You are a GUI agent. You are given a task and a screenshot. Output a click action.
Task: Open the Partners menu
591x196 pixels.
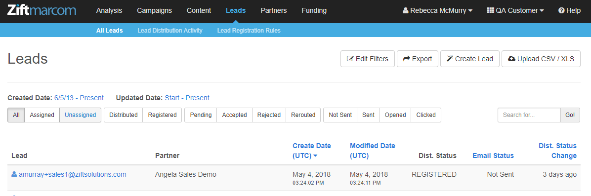pos(274,10)
